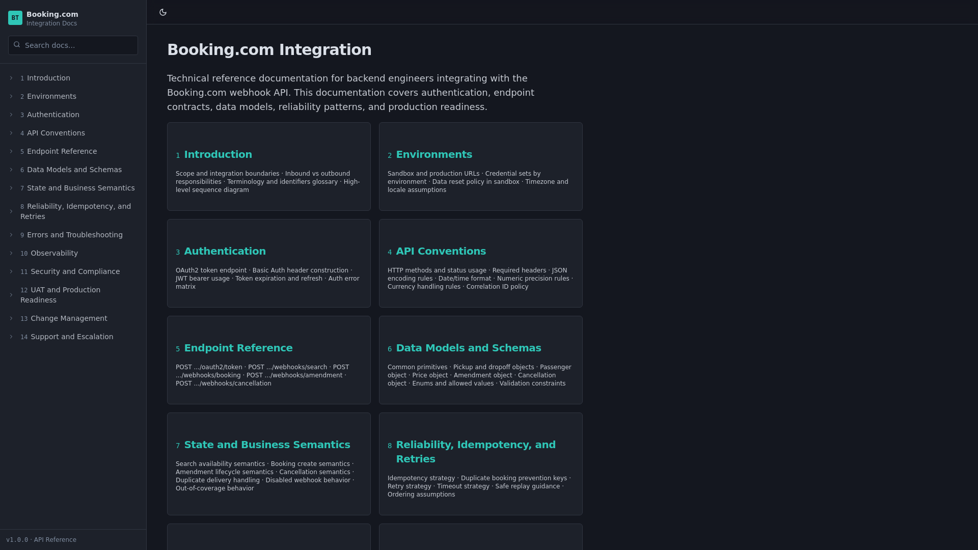
Task: Expand the Change Management chevron
Action: coord(11,318)
